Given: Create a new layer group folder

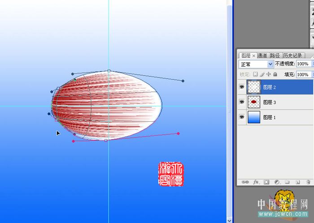Looking at the screenshot, I should click(288, 182).
